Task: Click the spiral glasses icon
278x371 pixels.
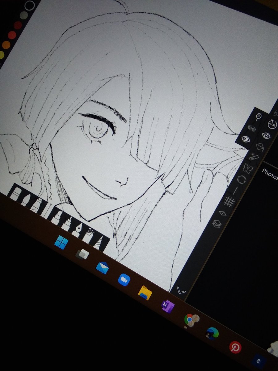Action: point(251,128)
